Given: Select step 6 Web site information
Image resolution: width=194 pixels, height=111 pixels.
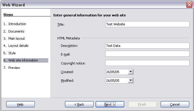Looking at the screenshot, I should click(x=26, y=60).
